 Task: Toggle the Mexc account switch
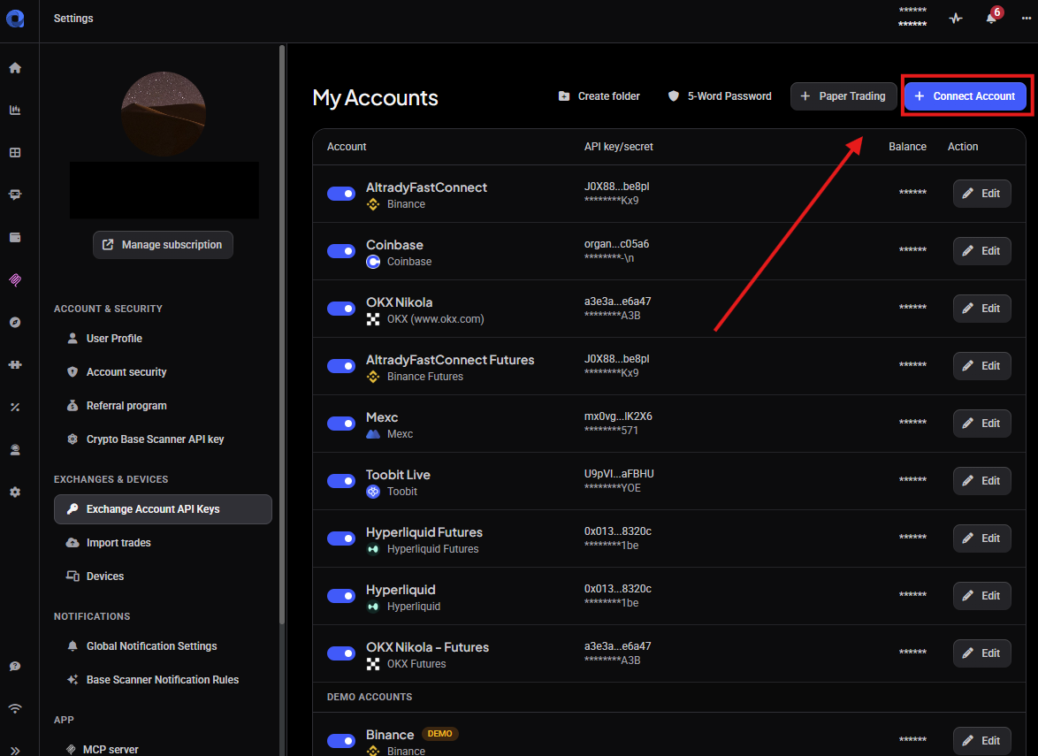(x=341, y=424)
